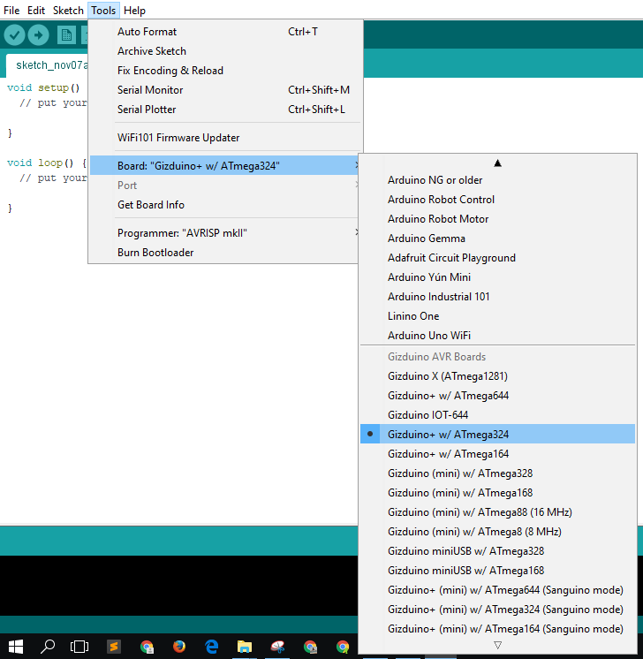Image resolution: width=643 pixels, height=659 pixels.
Task: Choose Archive Sketch
Action: (x=225, y=51)
